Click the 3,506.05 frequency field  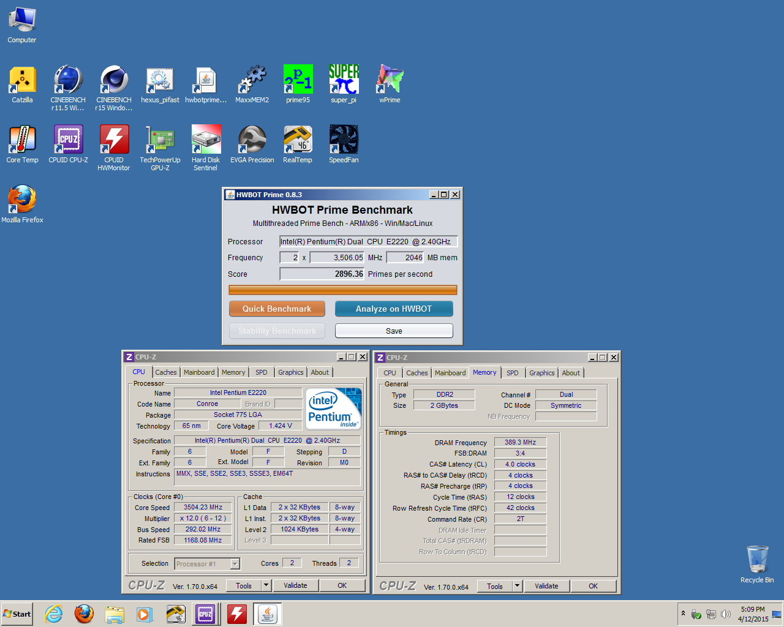click(x=337, y=258)
